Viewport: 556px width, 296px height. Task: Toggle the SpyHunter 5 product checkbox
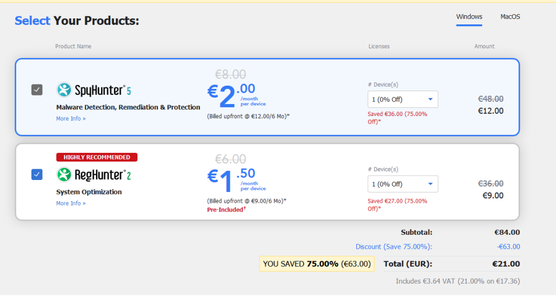tap(37, 90)
